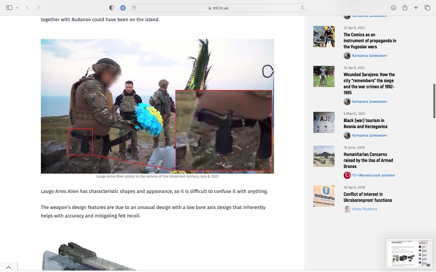
Task: Click the mil.in.ua address bar
Action: tap(218, 8)
